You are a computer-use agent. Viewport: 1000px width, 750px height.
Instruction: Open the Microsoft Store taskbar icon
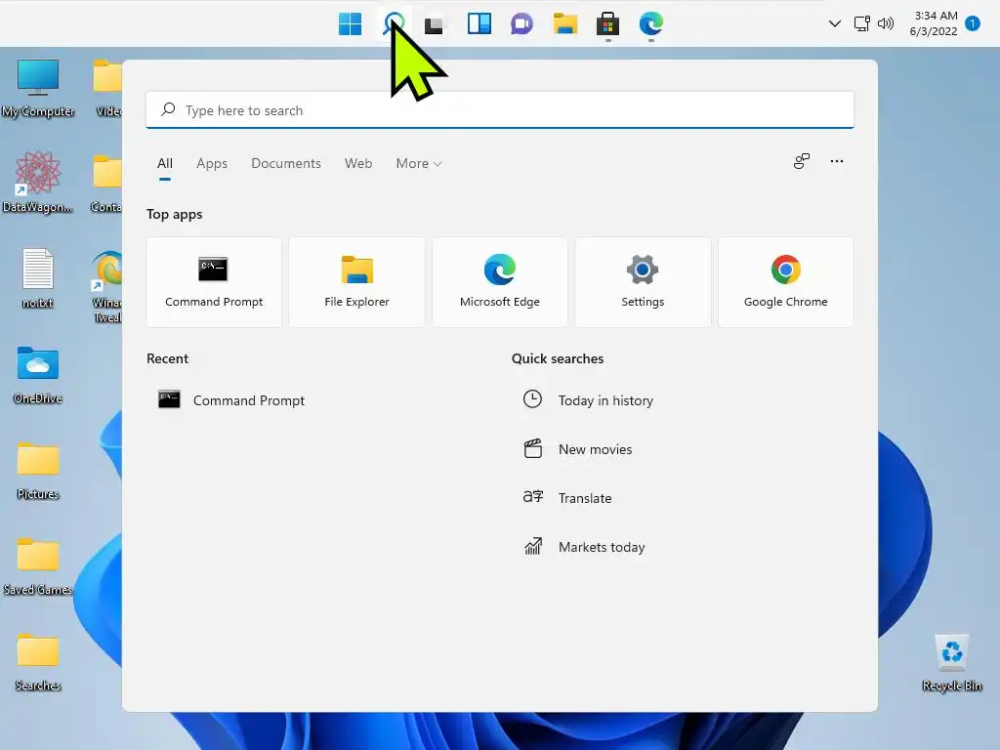(x=607, y=24)
